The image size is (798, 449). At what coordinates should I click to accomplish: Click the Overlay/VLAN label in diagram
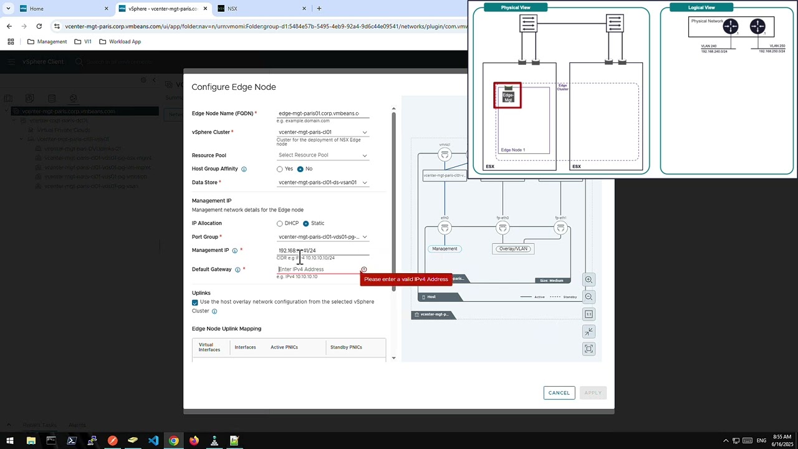[x=513, y=249]
